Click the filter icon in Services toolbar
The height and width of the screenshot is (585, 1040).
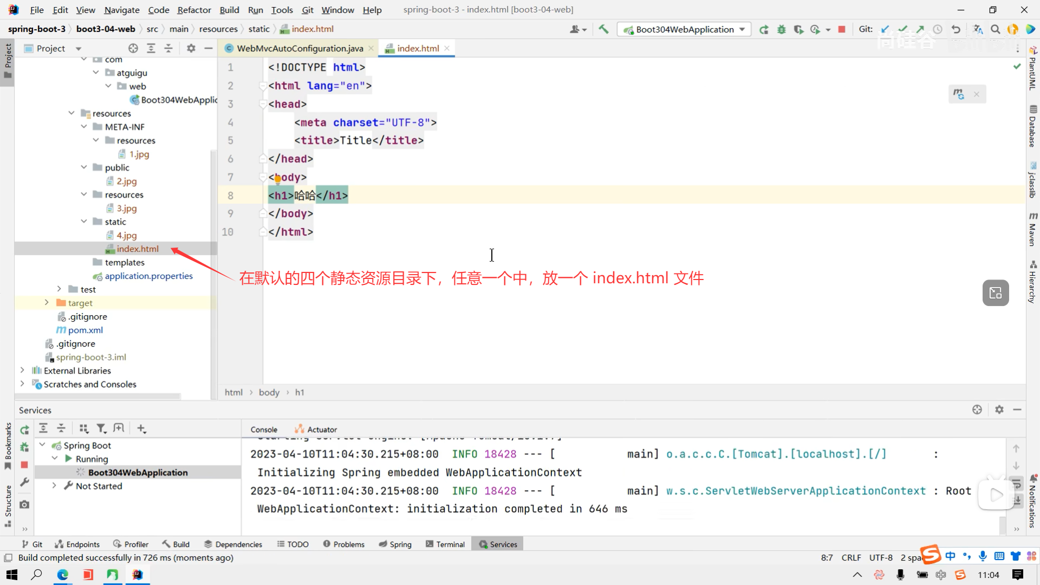point(101,428)
